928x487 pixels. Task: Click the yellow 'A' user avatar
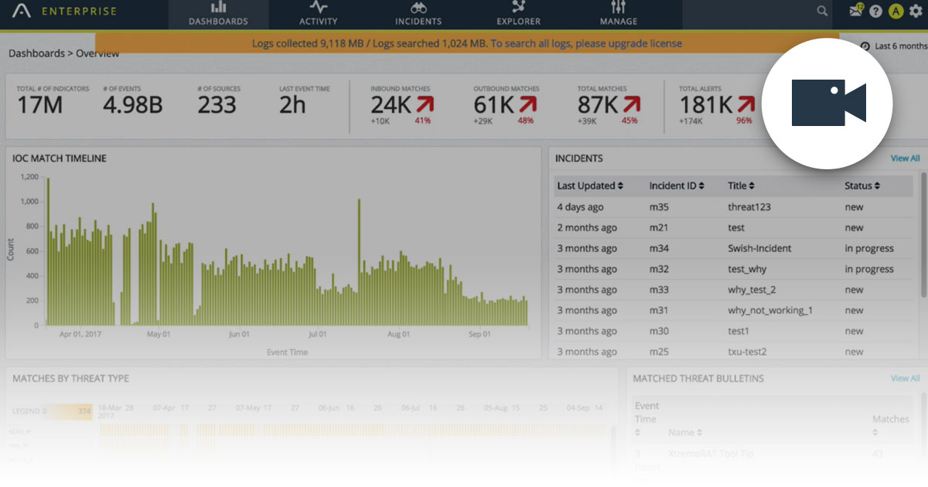point(896,12)
